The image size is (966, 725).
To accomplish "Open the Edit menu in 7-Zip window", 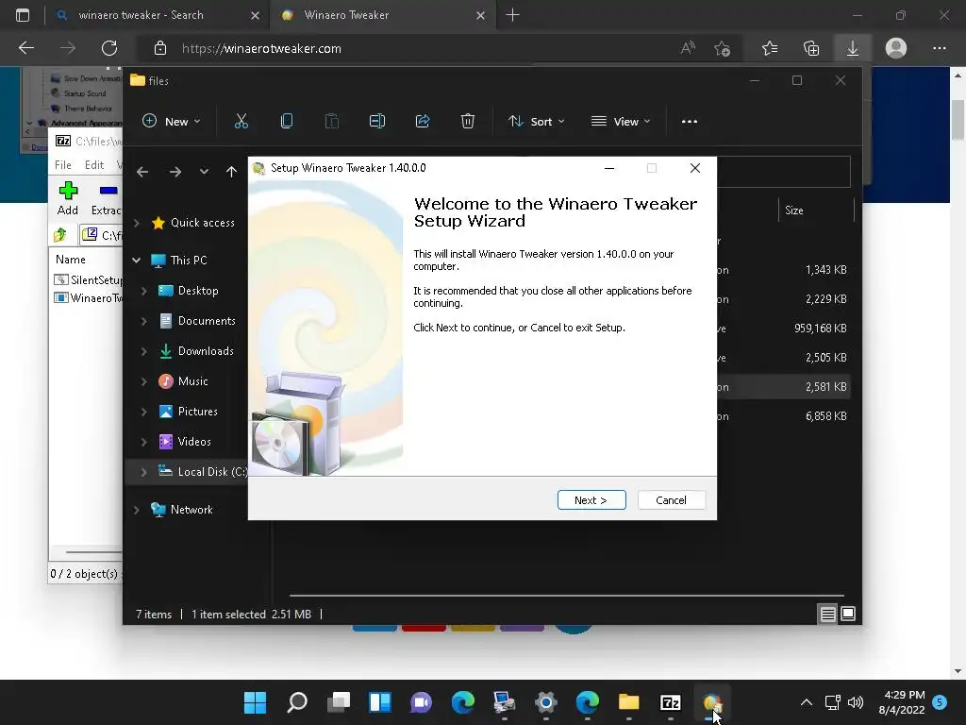I will coord(94,164).
